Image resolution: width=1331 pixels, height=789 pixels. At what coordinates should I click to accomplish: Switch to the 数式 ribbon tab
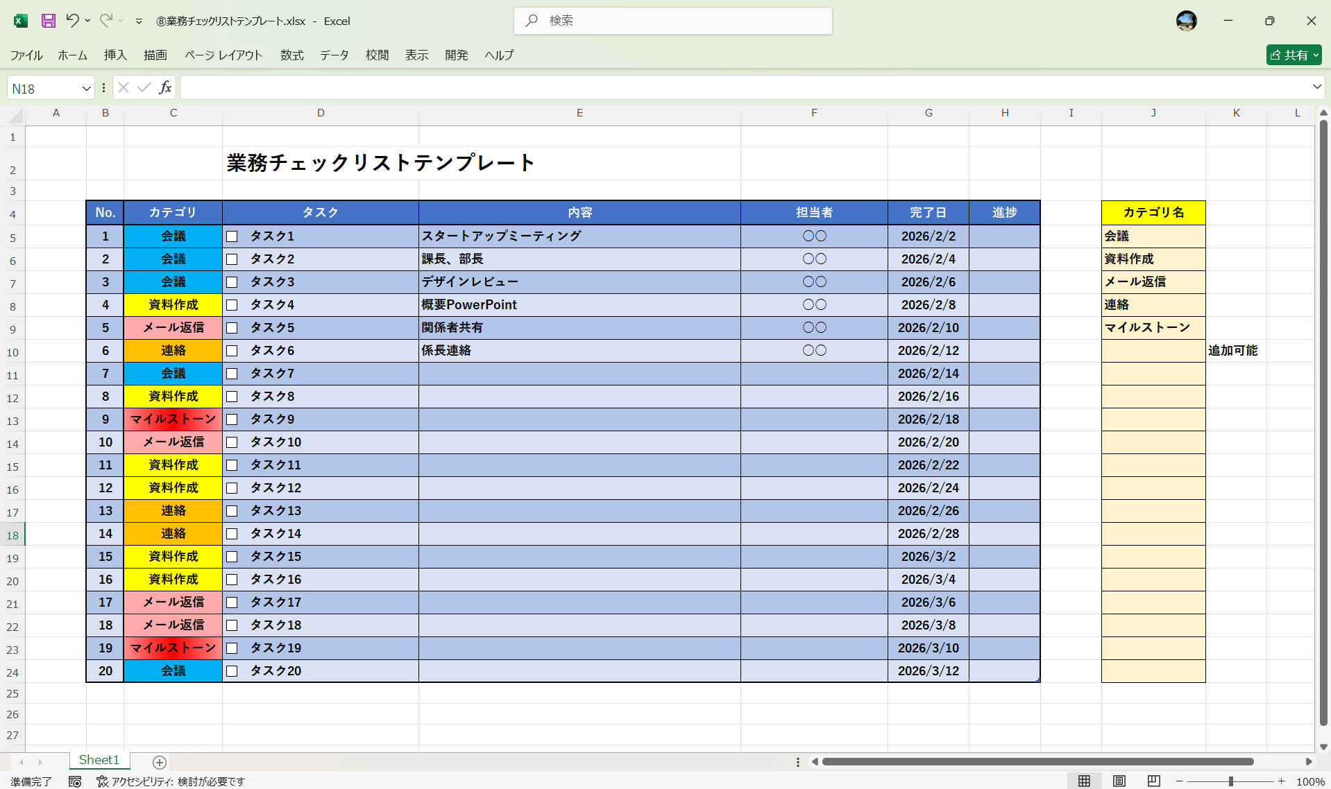(x=291, y=55)
